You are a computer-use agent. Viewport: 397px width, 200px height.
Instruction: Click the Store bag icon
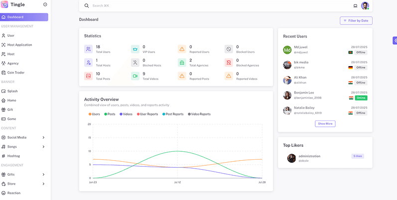[x=3, y=184]
